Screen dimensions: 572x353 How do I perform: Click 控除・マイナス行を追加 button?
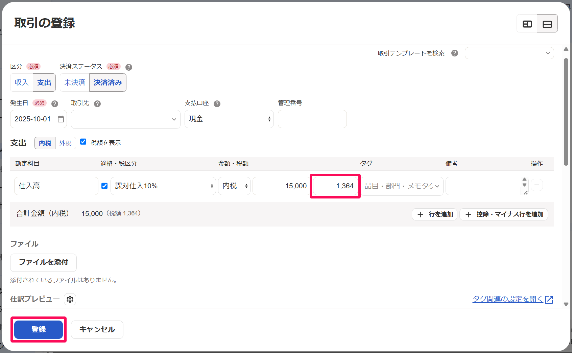pyautogui.click(x=504, y=214)
